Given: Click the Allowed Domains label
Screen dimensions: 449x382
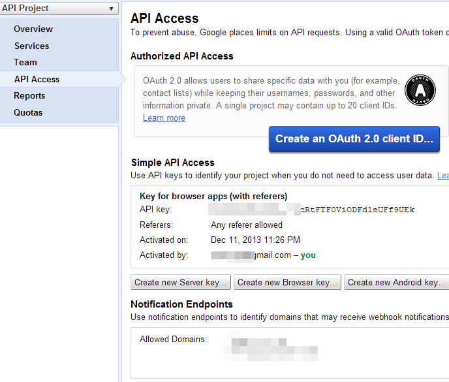Looking at the screenshot, I should coord(173,340).
